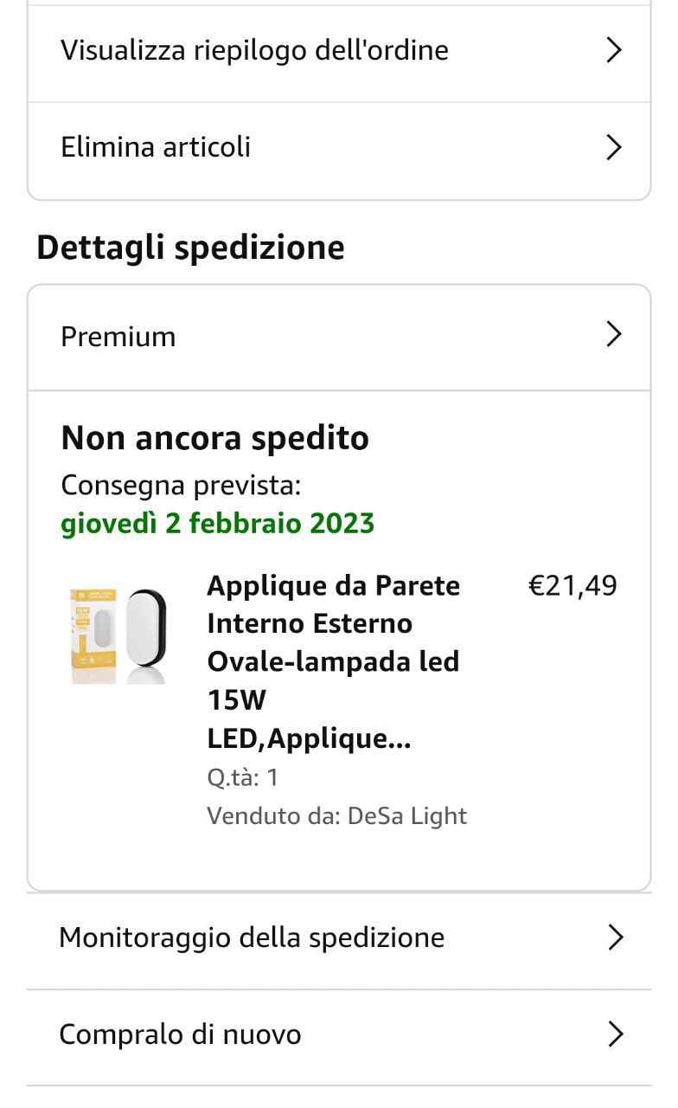Click the arrow beside Monitoraggio della spedizione
The height and width of the screenshot is (1108, 678).
click(x=615, y=937)
